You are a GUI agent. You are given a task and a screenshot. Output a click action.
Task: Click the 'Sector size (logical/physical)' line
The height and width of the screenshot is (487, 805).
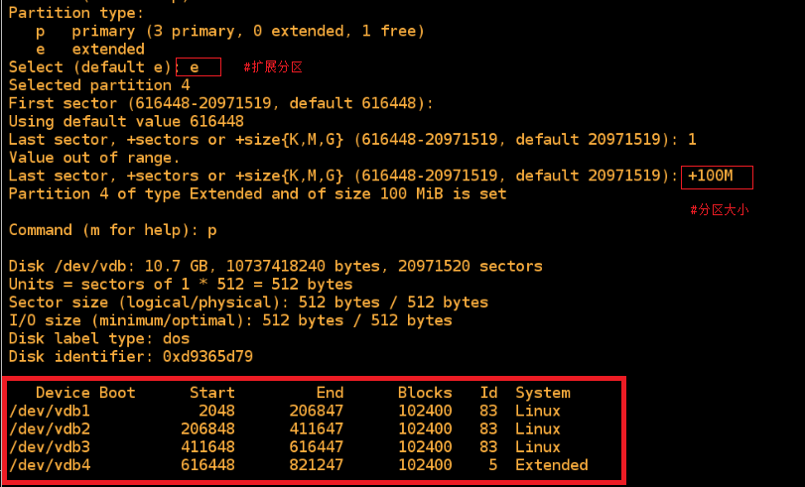[248, 303]
